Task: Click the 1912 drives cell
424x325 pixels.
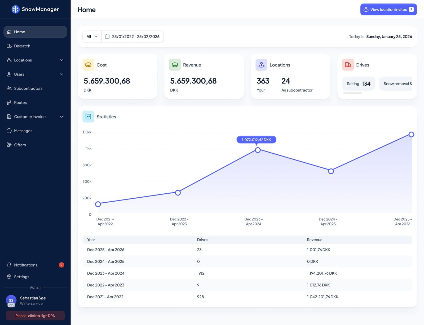Action: [x=201, y=273]
